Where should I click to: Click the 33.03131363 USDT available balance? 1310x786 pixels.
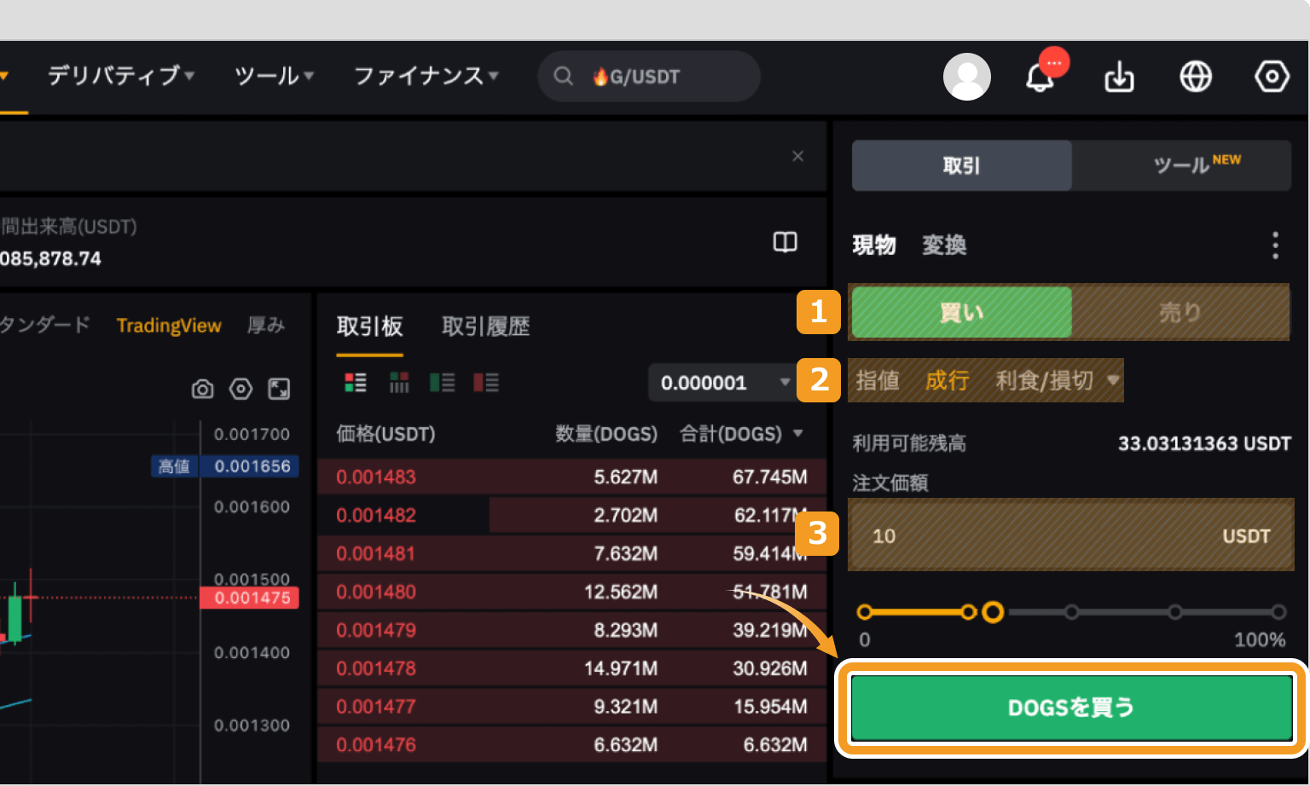tap(1204, 443)
